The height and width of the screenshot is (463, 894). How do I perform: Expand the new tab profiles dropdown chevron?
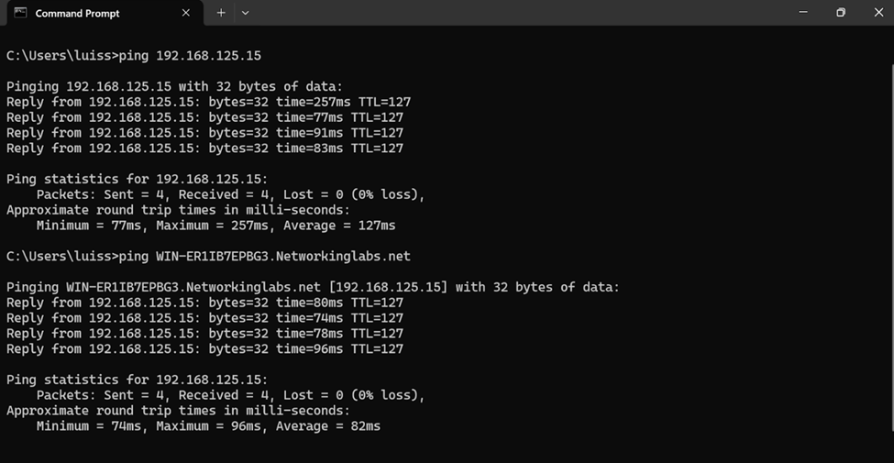245,13
